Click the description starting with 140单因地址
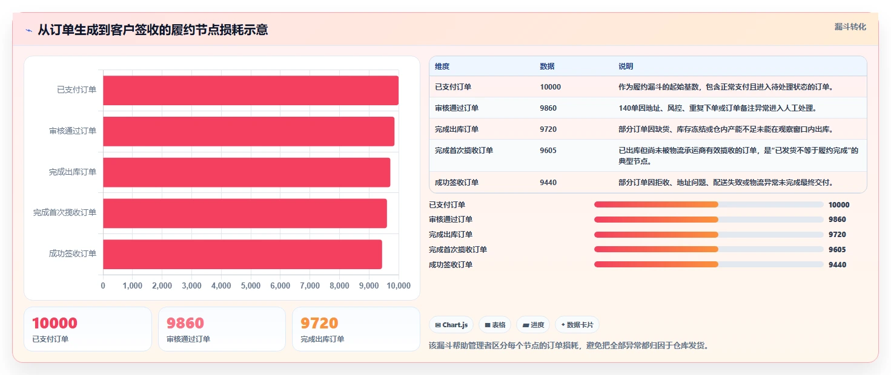891x375 pixels. click(x=718, y=108)
